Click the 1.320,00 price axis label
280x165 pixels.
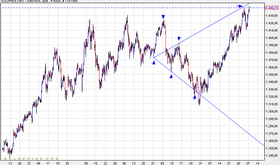[x=272, y=96]
